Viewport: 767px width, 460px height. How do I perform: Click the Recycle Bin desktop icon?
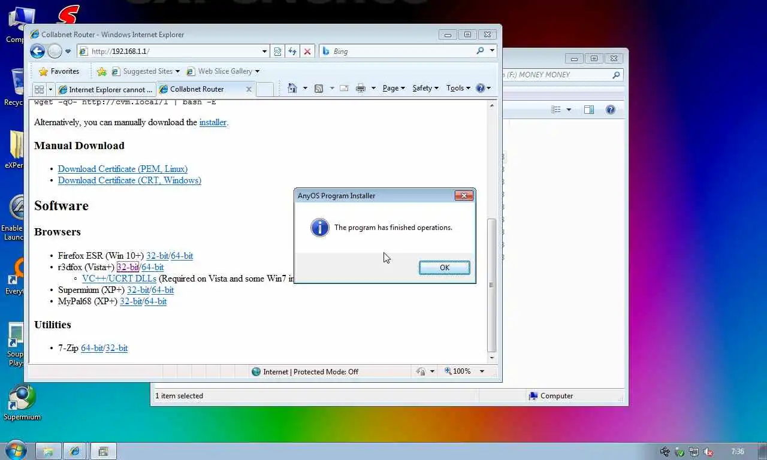[17, 87]
